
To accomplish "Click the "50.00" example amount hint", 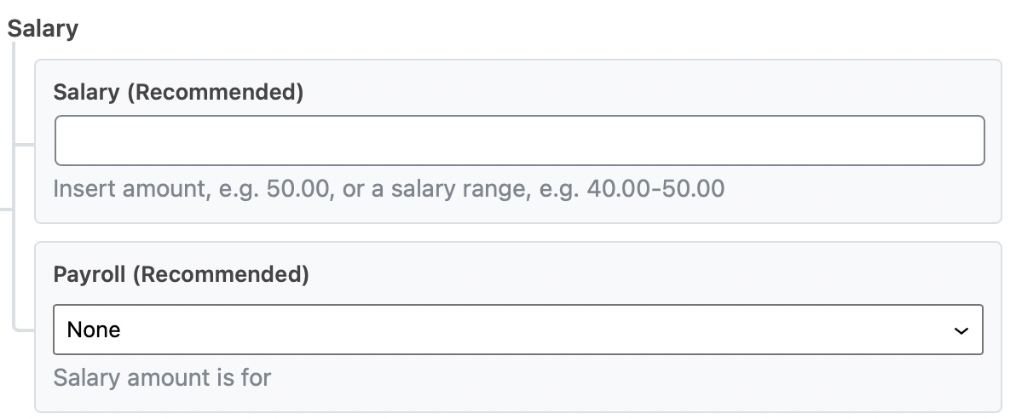I will click(298, 187).
